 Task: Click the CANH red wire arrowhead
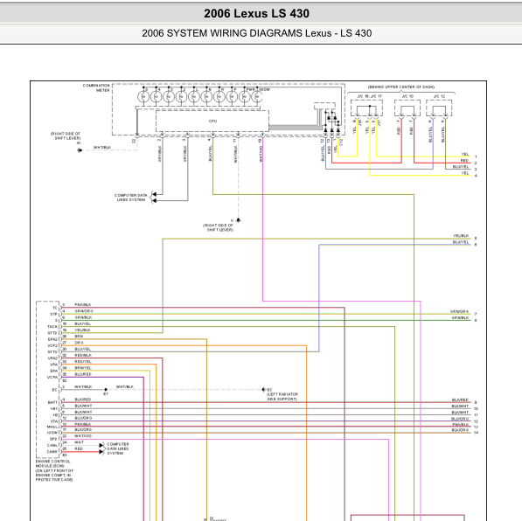(101, 451)
